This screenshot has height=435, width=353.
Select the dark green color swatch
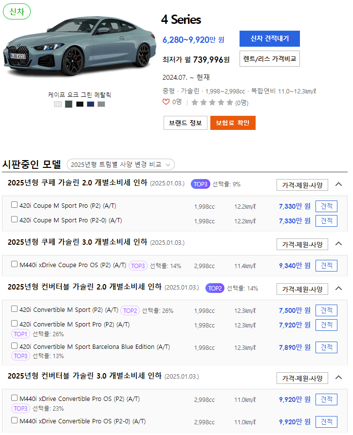[69, 104]
